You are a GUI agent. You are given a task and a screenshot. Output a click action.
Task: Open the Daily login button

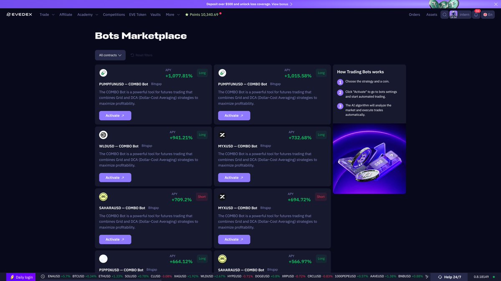point(21,277)
